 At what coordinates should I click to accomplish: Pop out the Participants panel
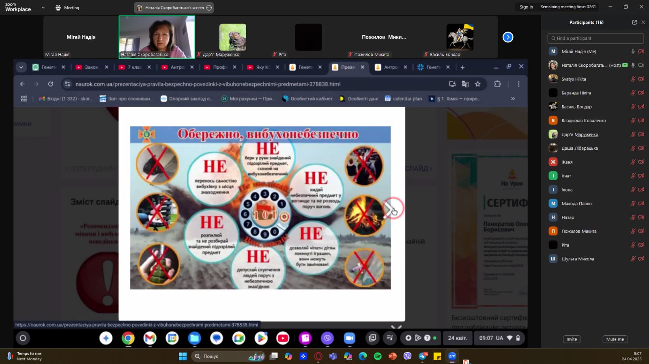click(634, 22)
